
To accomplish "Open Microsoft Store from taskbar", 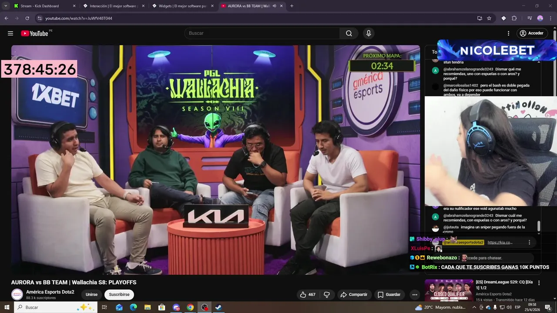I will [162, 307].
